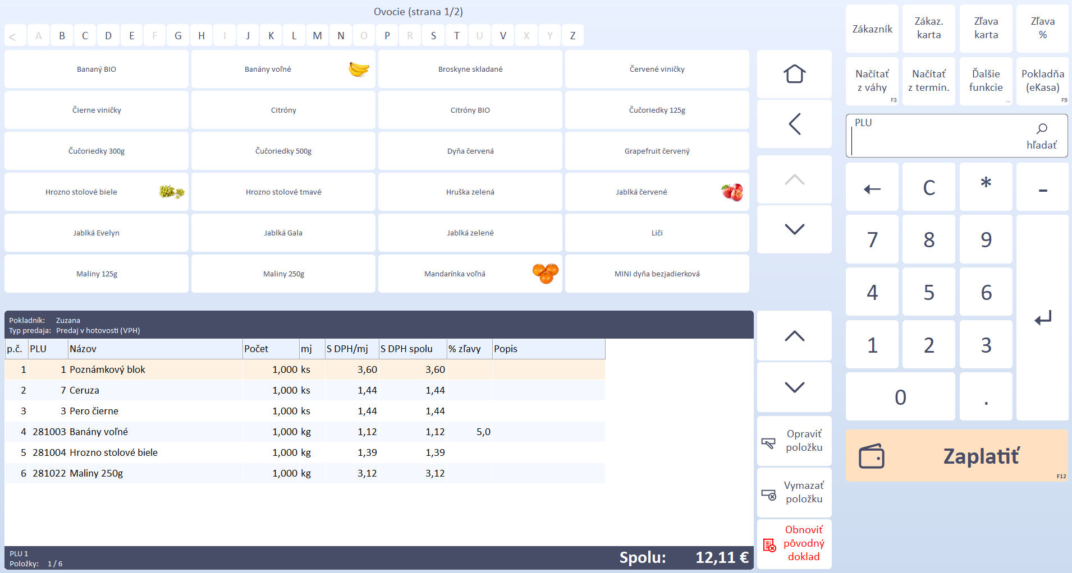Click Opraviť položku to edit item

794,441
